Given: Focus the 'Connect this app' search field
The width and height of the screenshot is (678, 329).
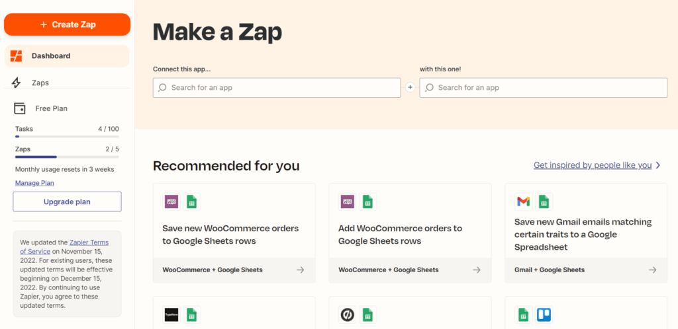Looking at the screenshot, I should pyautogui.click(x=277, y=88).
